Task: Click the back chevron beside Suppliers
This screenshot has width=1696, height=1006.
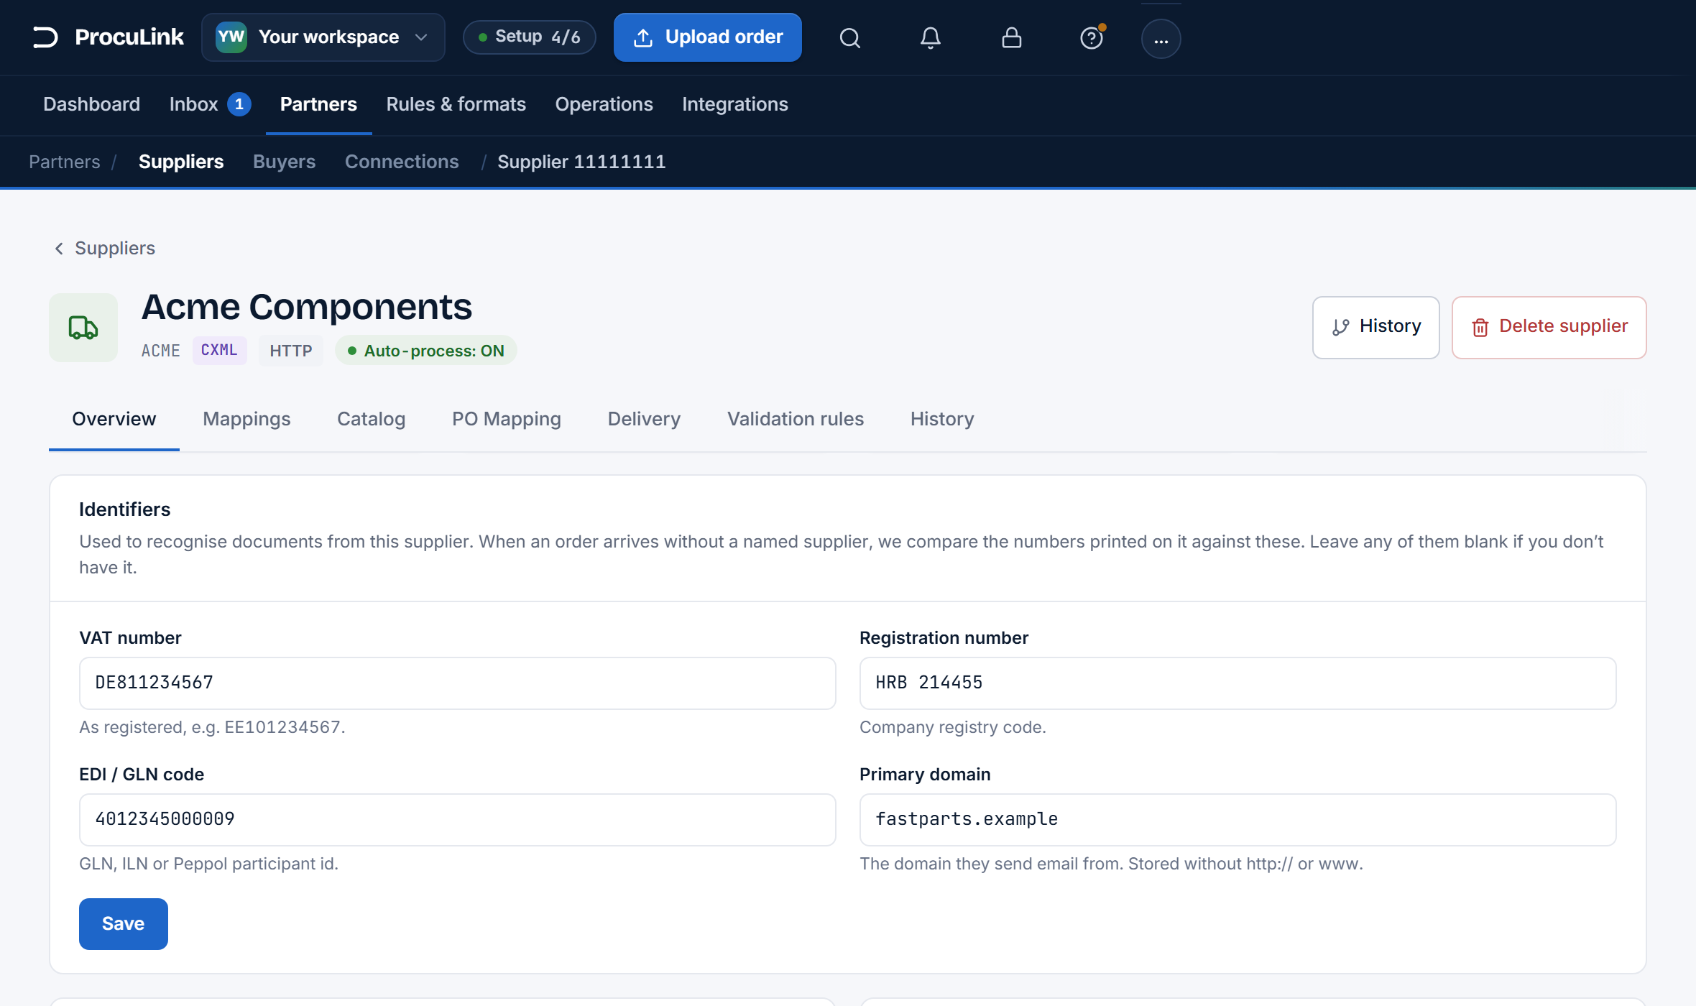Action: 59,248
